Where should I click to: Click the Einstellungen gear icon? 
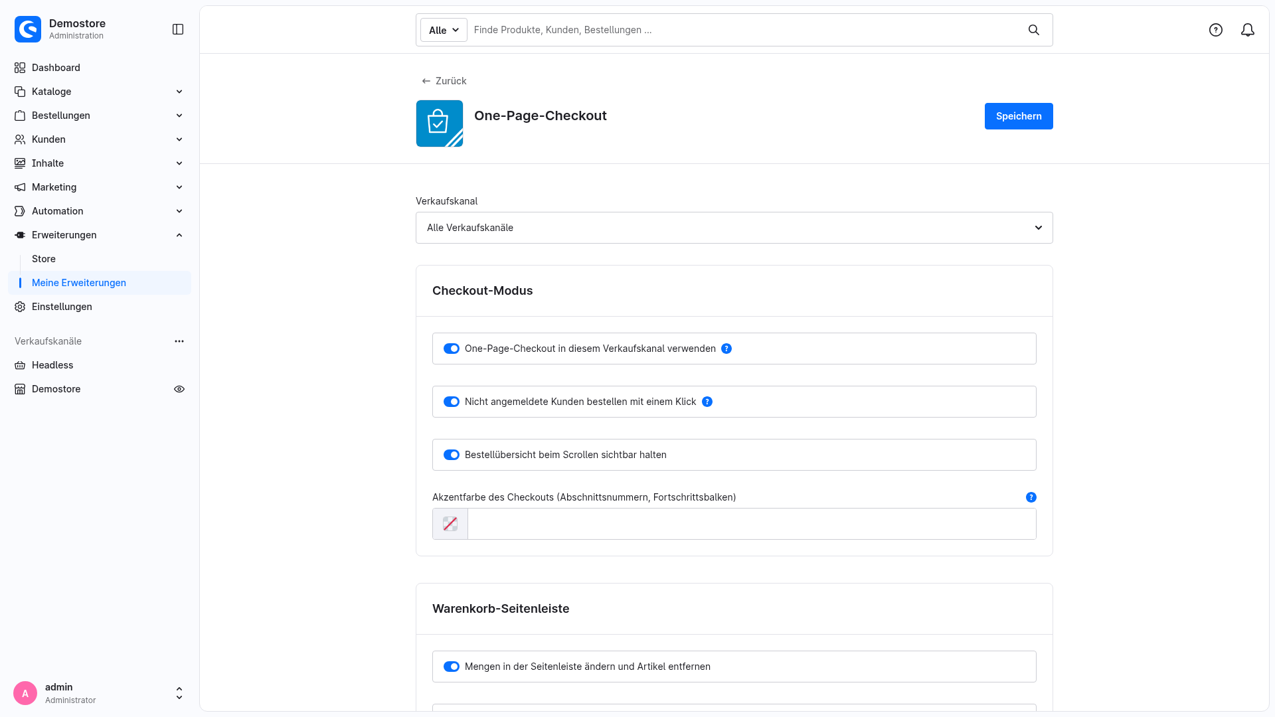20,307
